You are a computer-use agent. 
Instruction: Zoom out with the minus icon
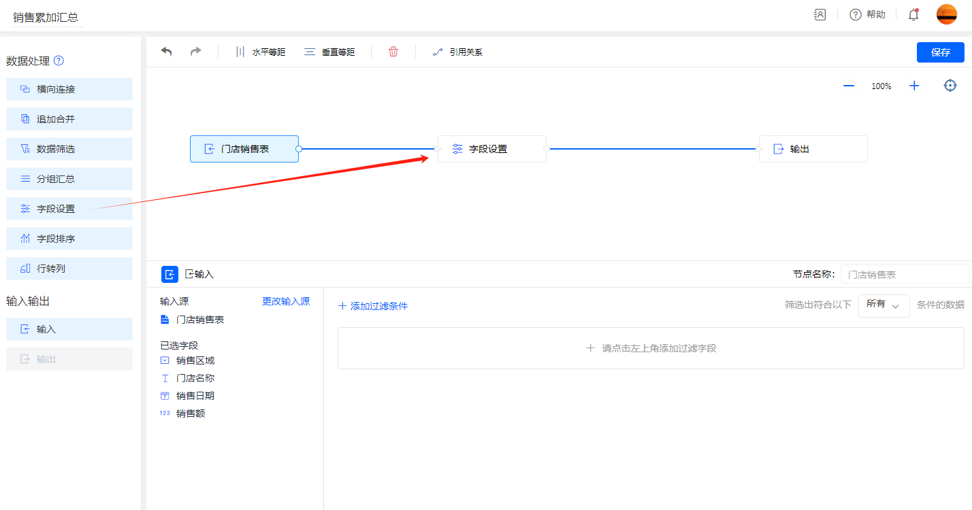coord(849,86)
